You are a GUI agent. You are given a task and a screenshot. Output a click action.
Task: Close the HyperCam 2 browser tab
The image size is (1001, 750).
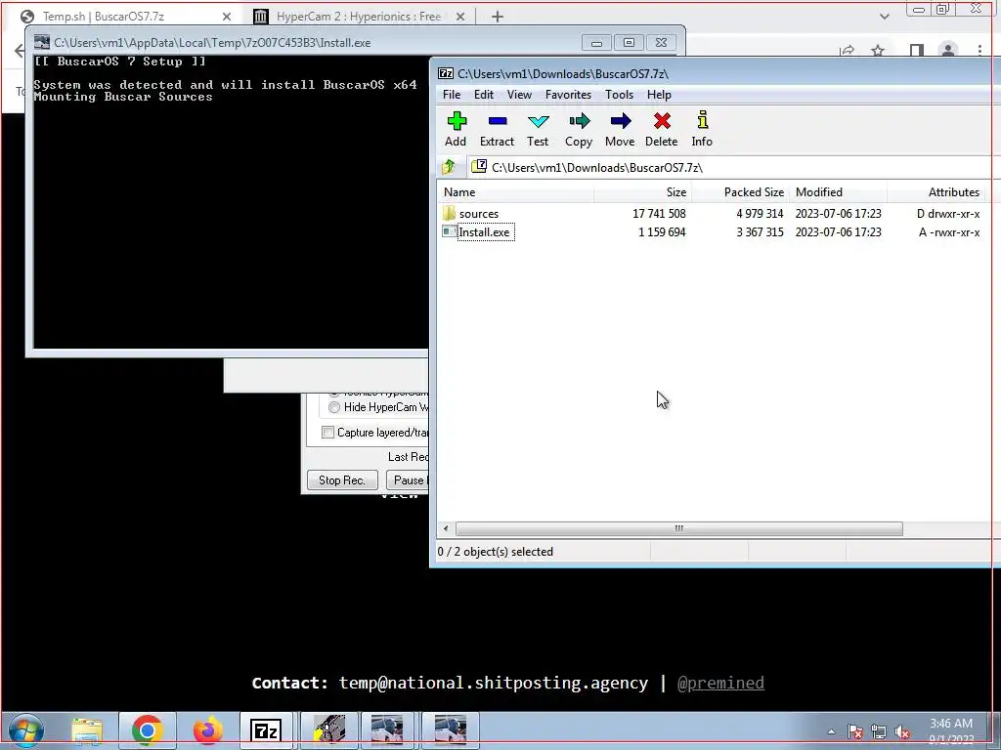460,17
